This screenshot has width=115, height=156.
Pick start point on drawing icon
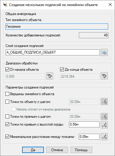point(50,76)
